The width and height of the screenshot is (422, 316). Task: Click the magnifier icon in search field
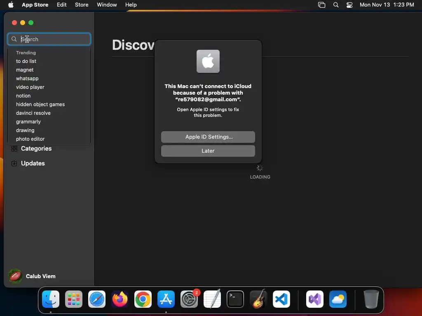(14, 39)
